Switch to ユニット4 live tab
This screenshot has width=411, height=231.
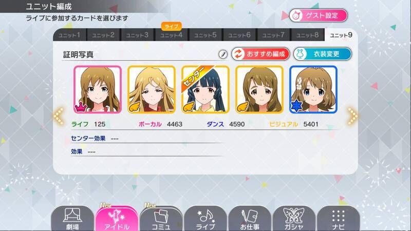point(171,35)
